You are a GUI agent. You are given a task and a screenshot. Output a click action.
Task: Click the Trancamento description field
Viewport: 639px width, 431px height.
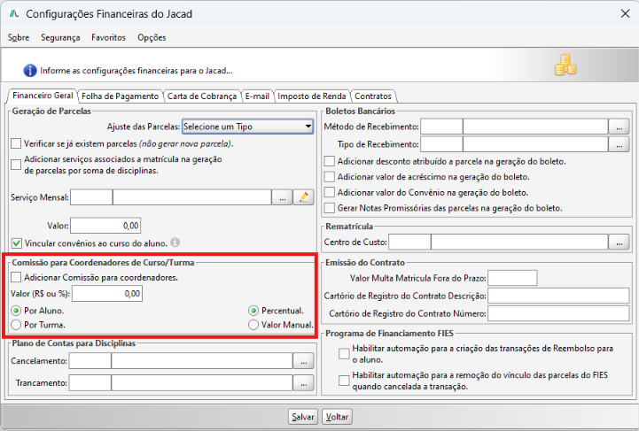(x=202, y=383)
